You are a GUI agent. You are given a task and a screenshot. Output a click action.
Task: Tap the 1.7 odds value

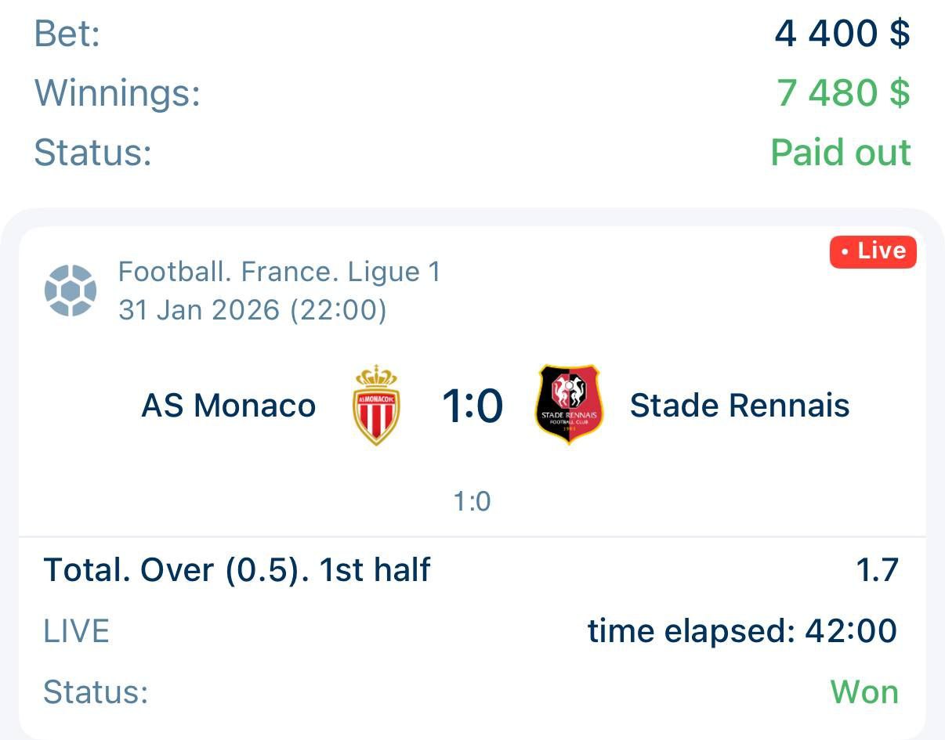tap(877, 570)
